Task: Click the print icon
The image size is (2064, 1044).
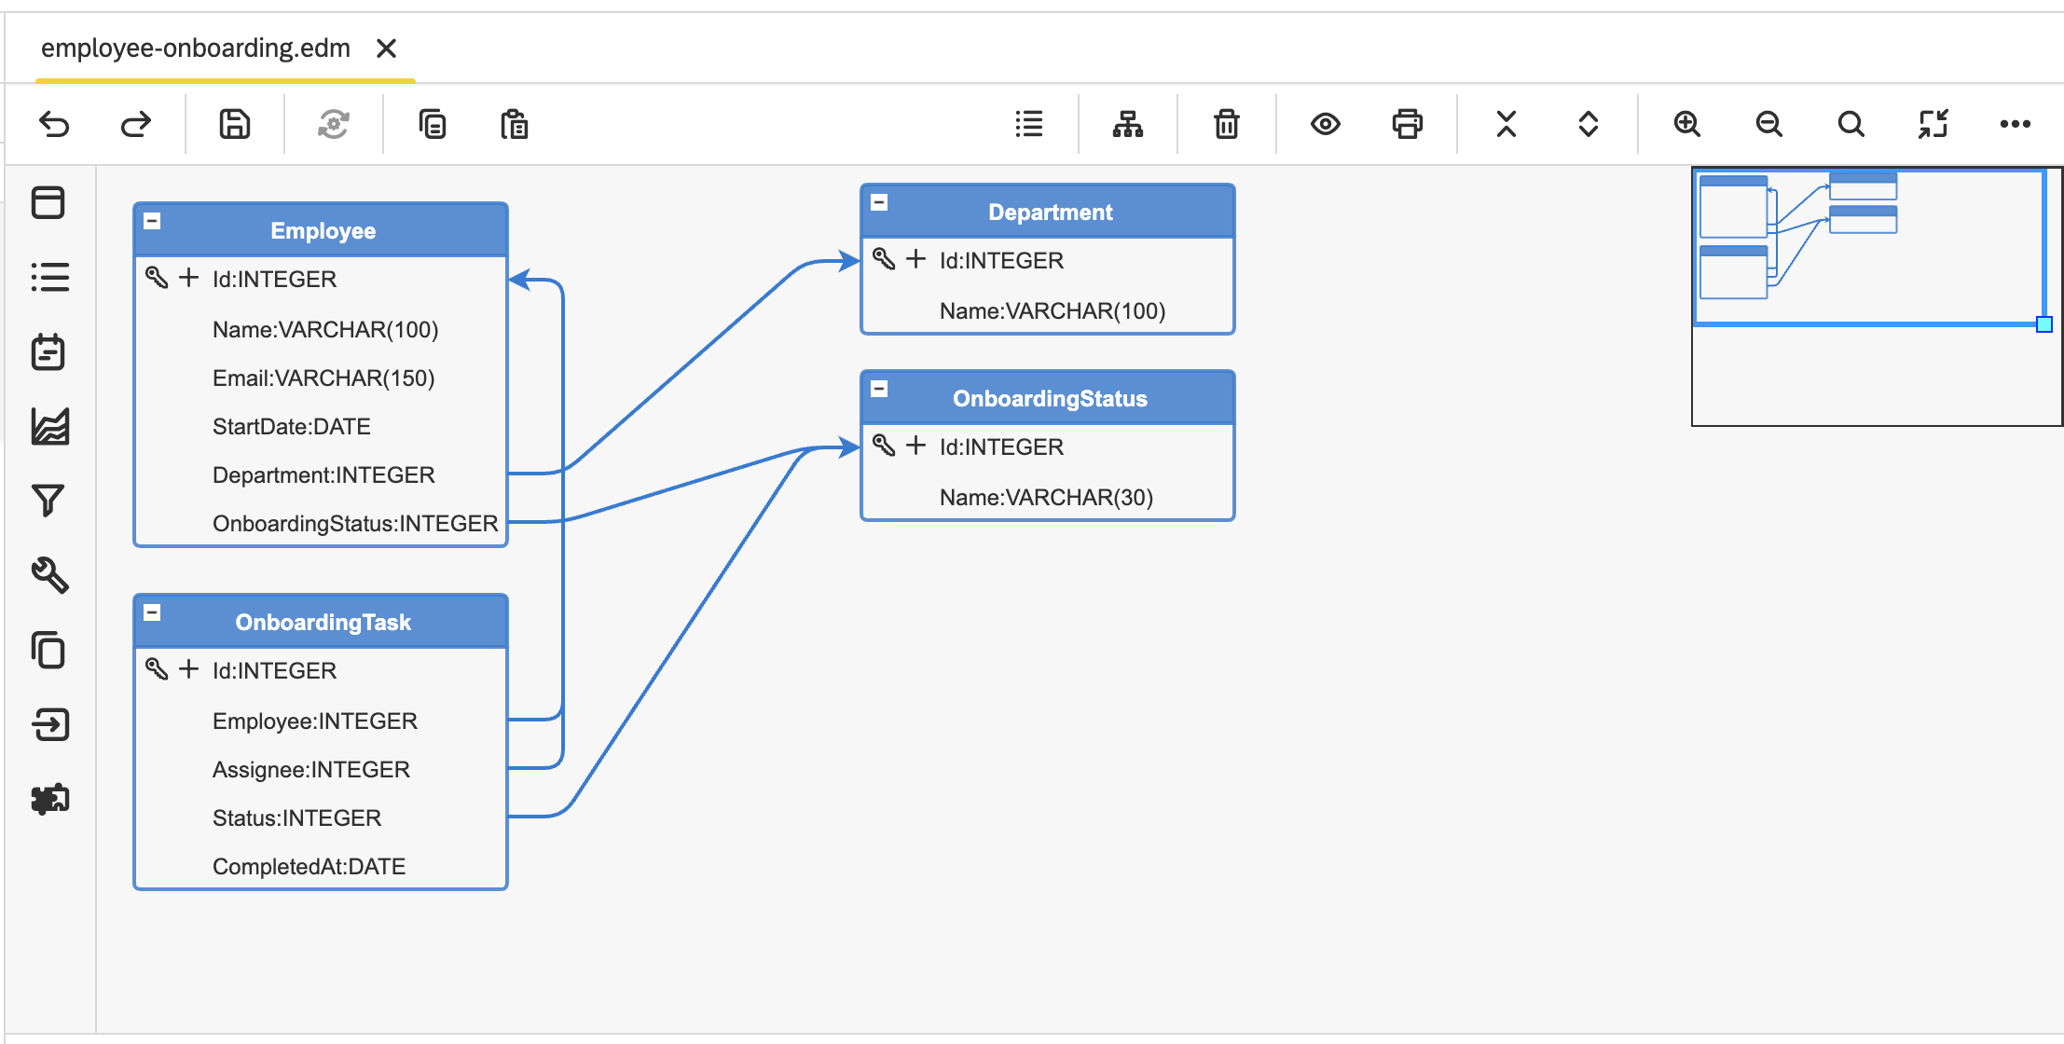Action: click(x=1407, y=124)
